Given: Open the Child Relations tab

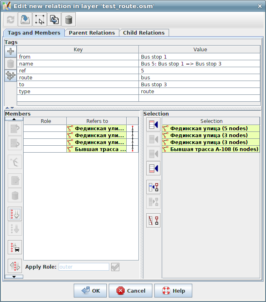Looking at the screenshot, I should point(144,33).
